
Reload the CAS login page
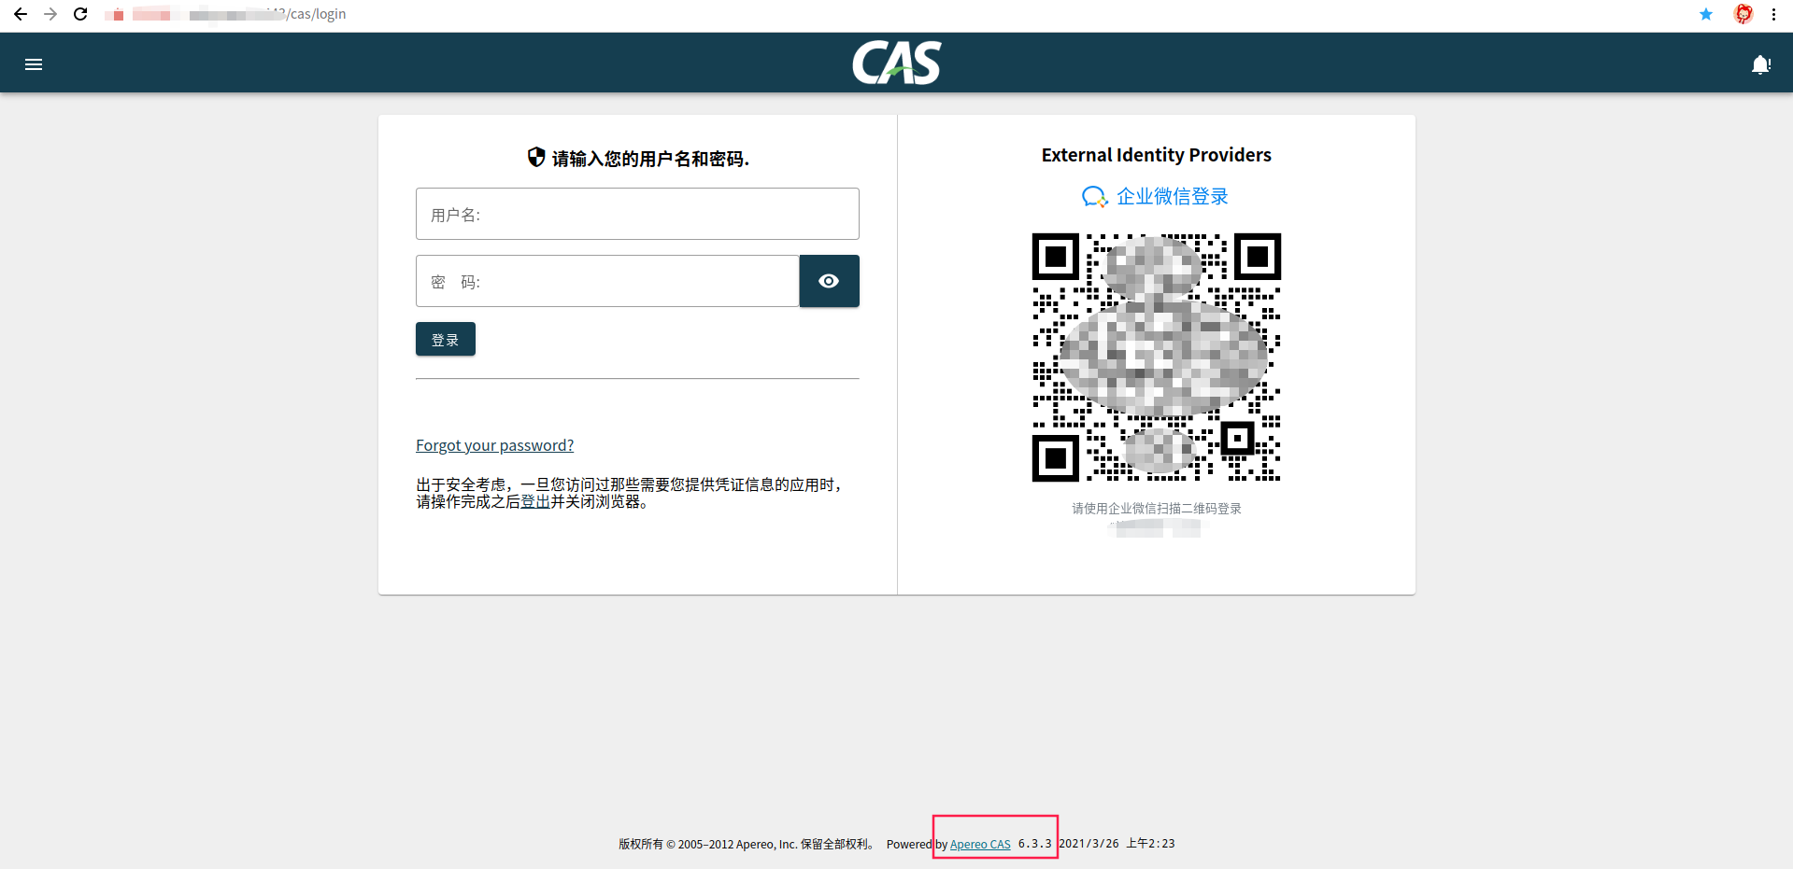80,14
